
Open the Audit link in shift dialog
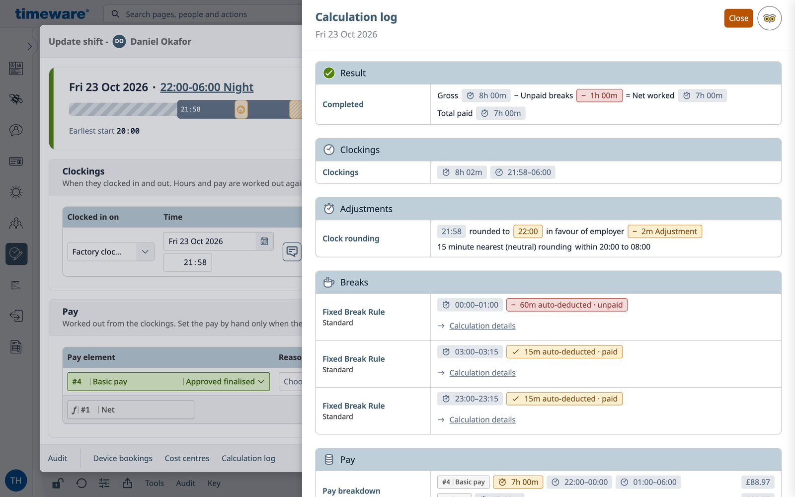58,458
